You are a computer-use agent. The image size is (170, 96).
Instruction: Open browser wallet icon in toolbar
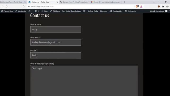(x=167, y=6)
